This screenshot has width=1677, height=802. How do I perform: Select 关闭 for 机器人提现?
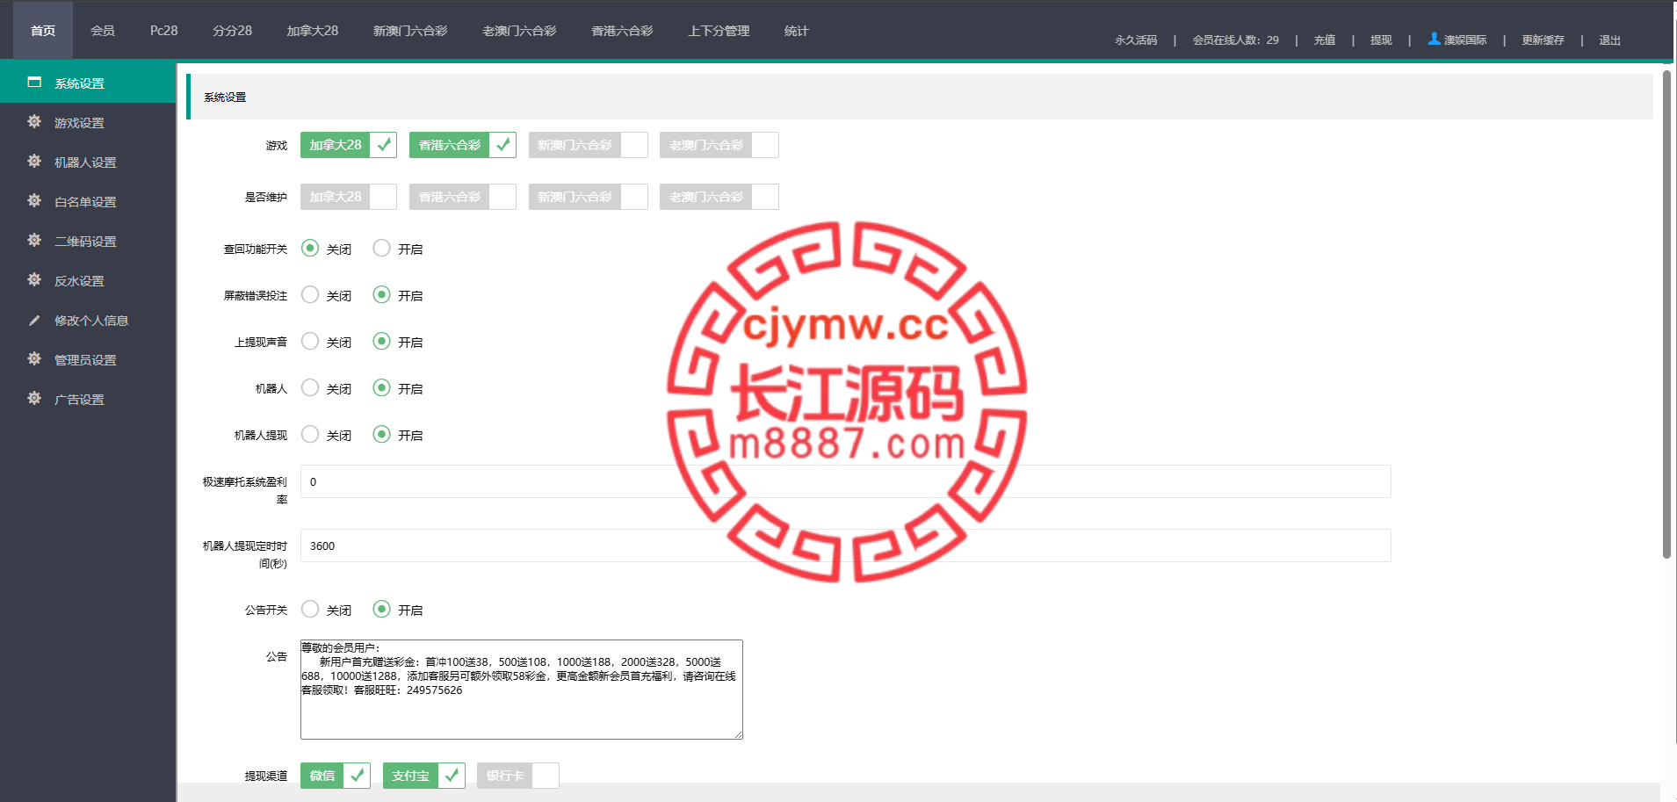point(310,435)
